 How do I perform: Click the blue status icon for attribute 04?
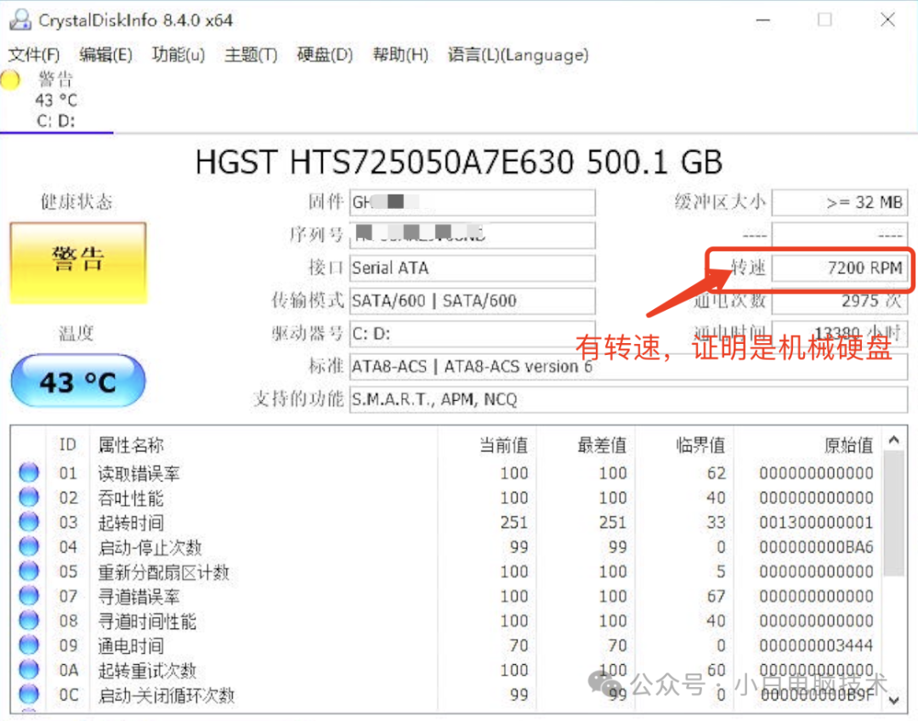click(29, 546)
